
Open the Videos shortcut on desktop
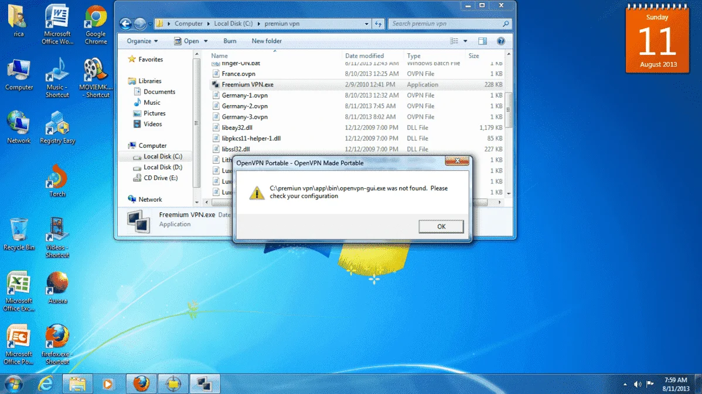57,238
